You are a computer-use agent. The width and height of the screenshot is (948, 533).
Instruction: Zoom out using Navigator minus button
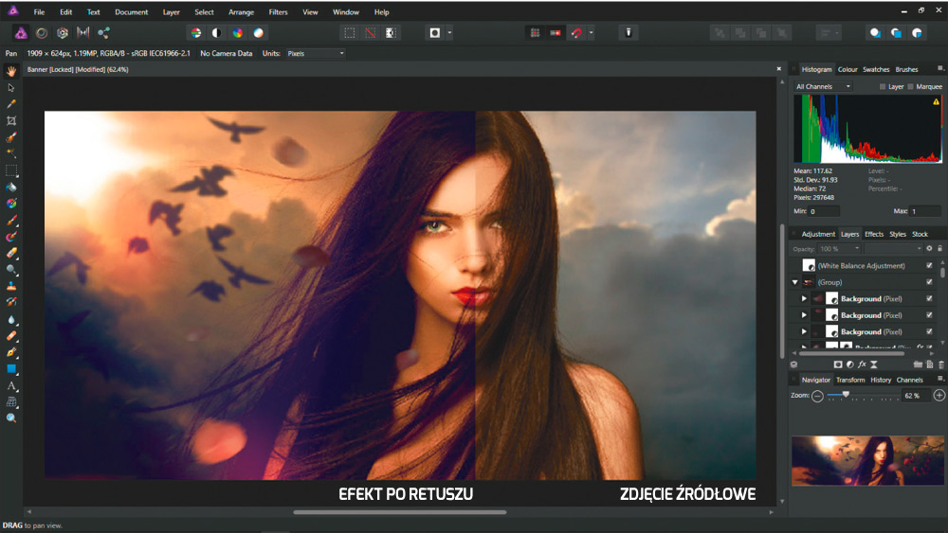817,396
